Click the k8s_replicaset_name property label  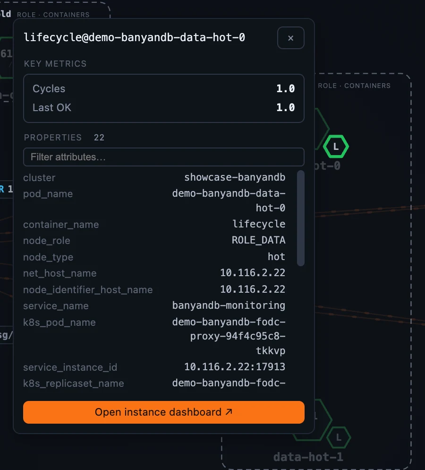tap(74, 383)
